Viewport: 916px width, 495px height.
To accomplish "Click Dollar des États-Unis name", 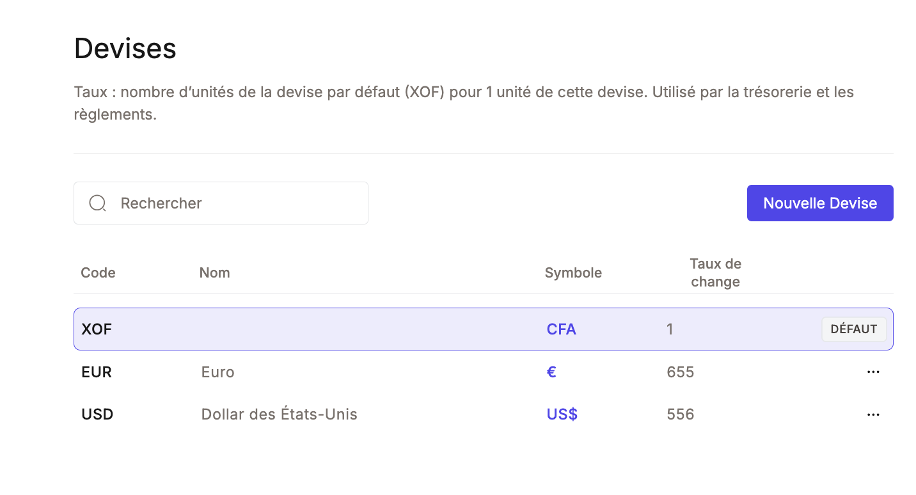I will (279, 414).
